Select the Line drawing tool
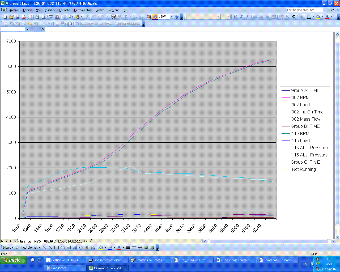340x272 pixels. tap(44, 248)
